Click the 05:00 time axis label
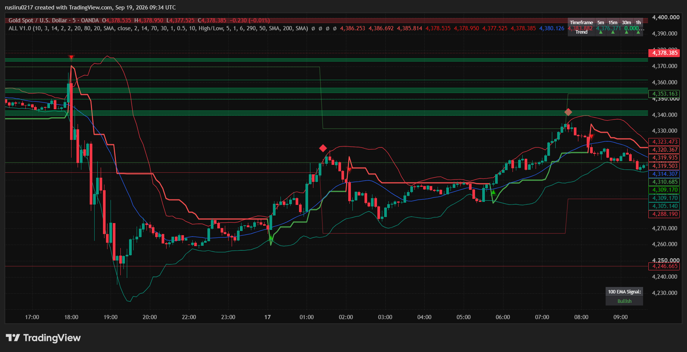The width and height of the screenshot is (687, 352). tap(464, 317)
